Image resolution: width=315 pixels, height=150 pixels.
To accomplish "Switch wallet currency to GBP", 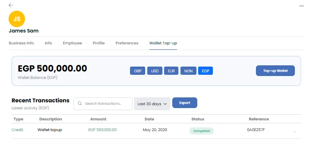I will 138,71.
